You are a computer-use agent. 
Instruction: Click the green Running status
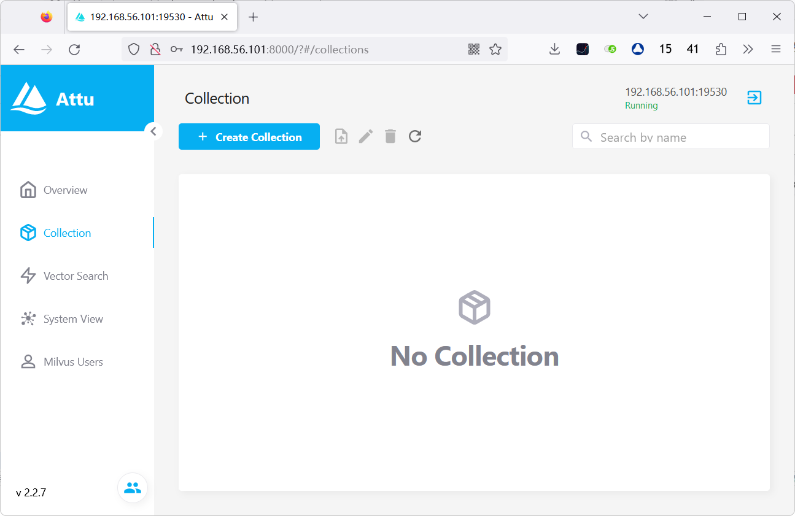(642, 106)
